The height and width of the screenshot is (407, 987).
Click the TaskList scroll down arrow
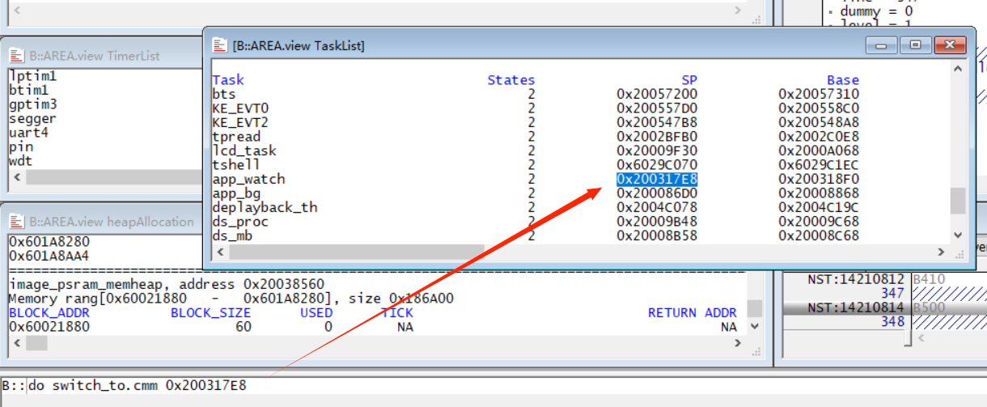pos(958,235)
